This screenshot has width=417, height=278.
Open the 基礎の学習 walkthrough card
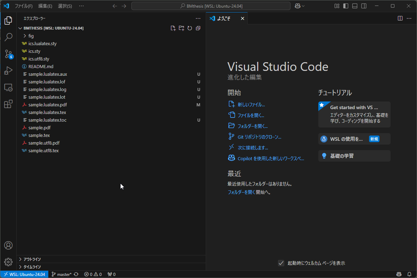(x=354, y=156)
